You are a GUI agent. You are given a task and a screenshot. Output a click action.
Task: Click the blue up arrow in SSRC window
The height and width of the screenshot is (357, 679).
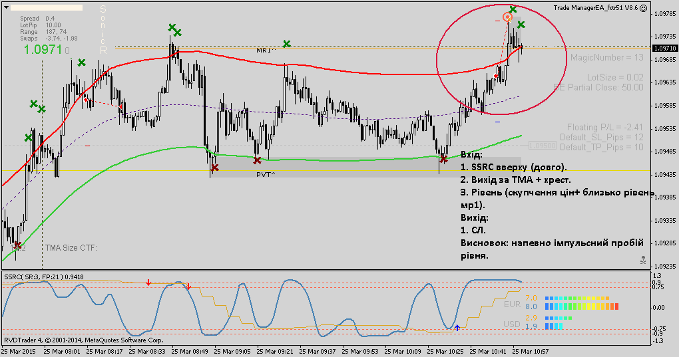[x=457, y=328]
